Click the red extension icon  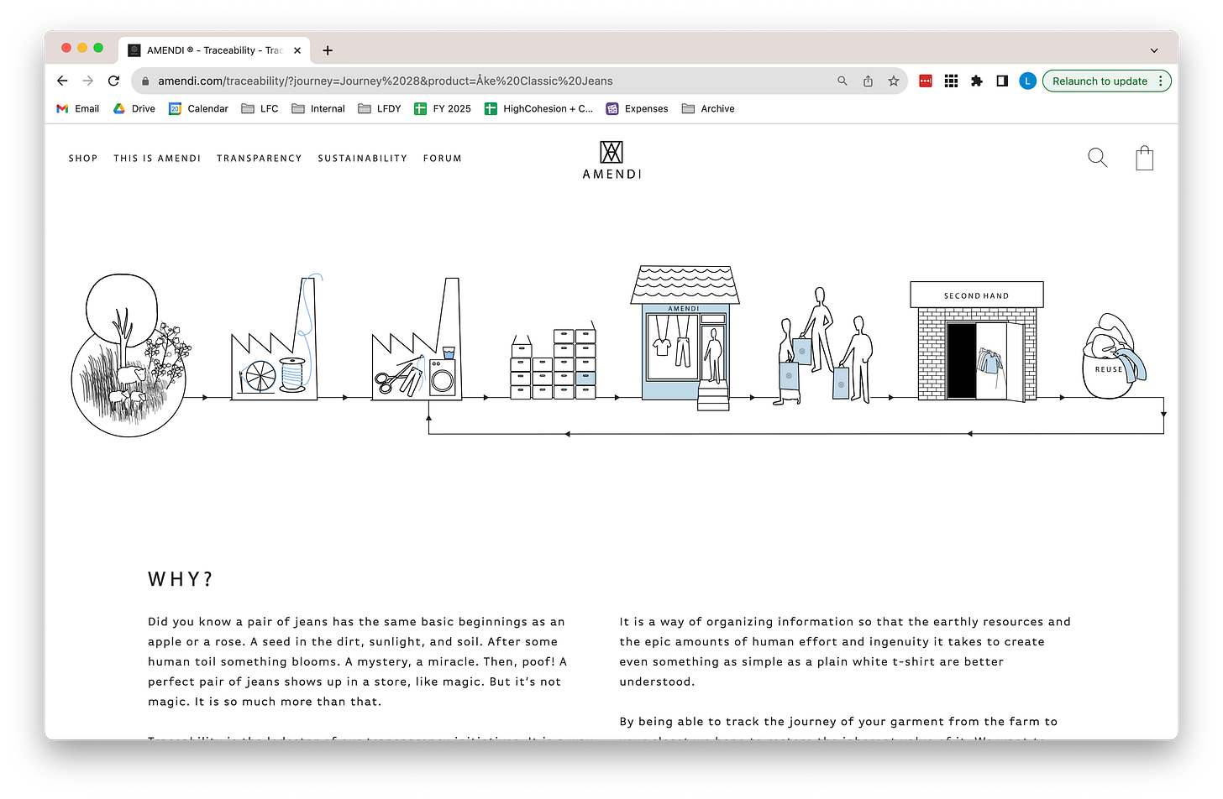(926, 81)
